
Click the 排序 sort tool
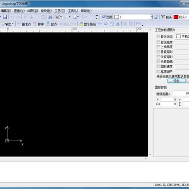(38, 24)
